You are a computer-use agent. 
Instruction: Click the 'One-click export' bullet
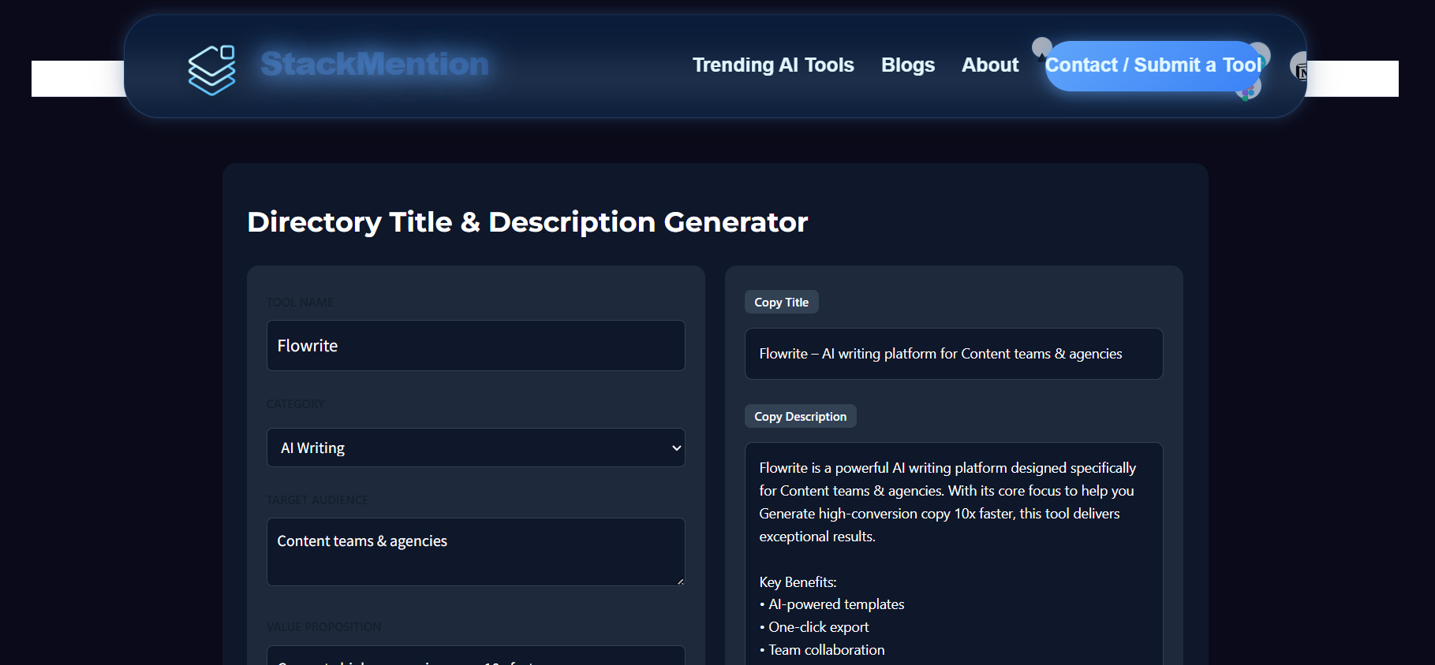814,627
